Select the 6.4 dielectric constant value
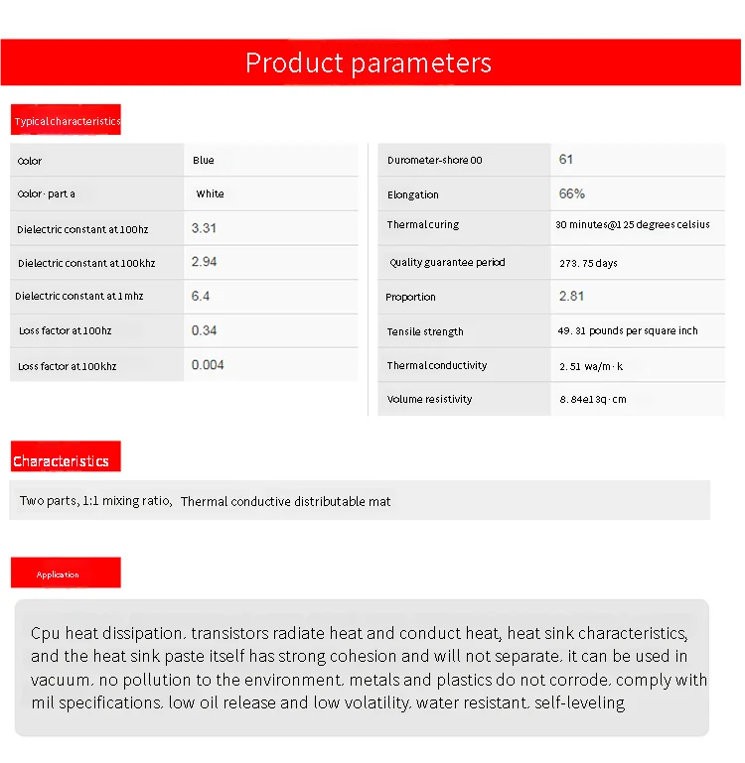 [x=201, y=296]
